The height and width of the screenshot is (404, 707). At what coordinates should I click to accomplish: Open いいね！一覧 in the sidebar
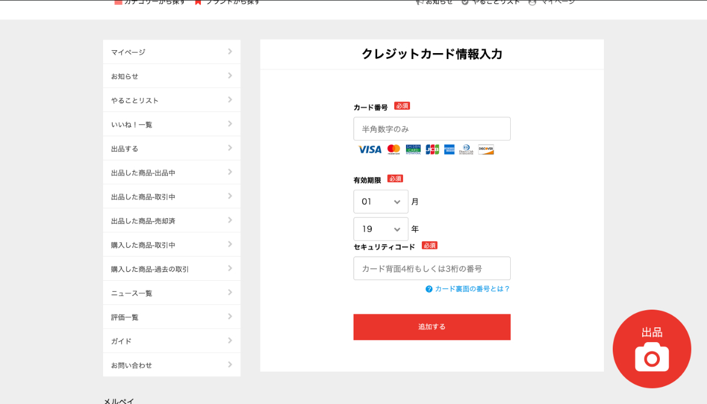(x=171, y=124)
